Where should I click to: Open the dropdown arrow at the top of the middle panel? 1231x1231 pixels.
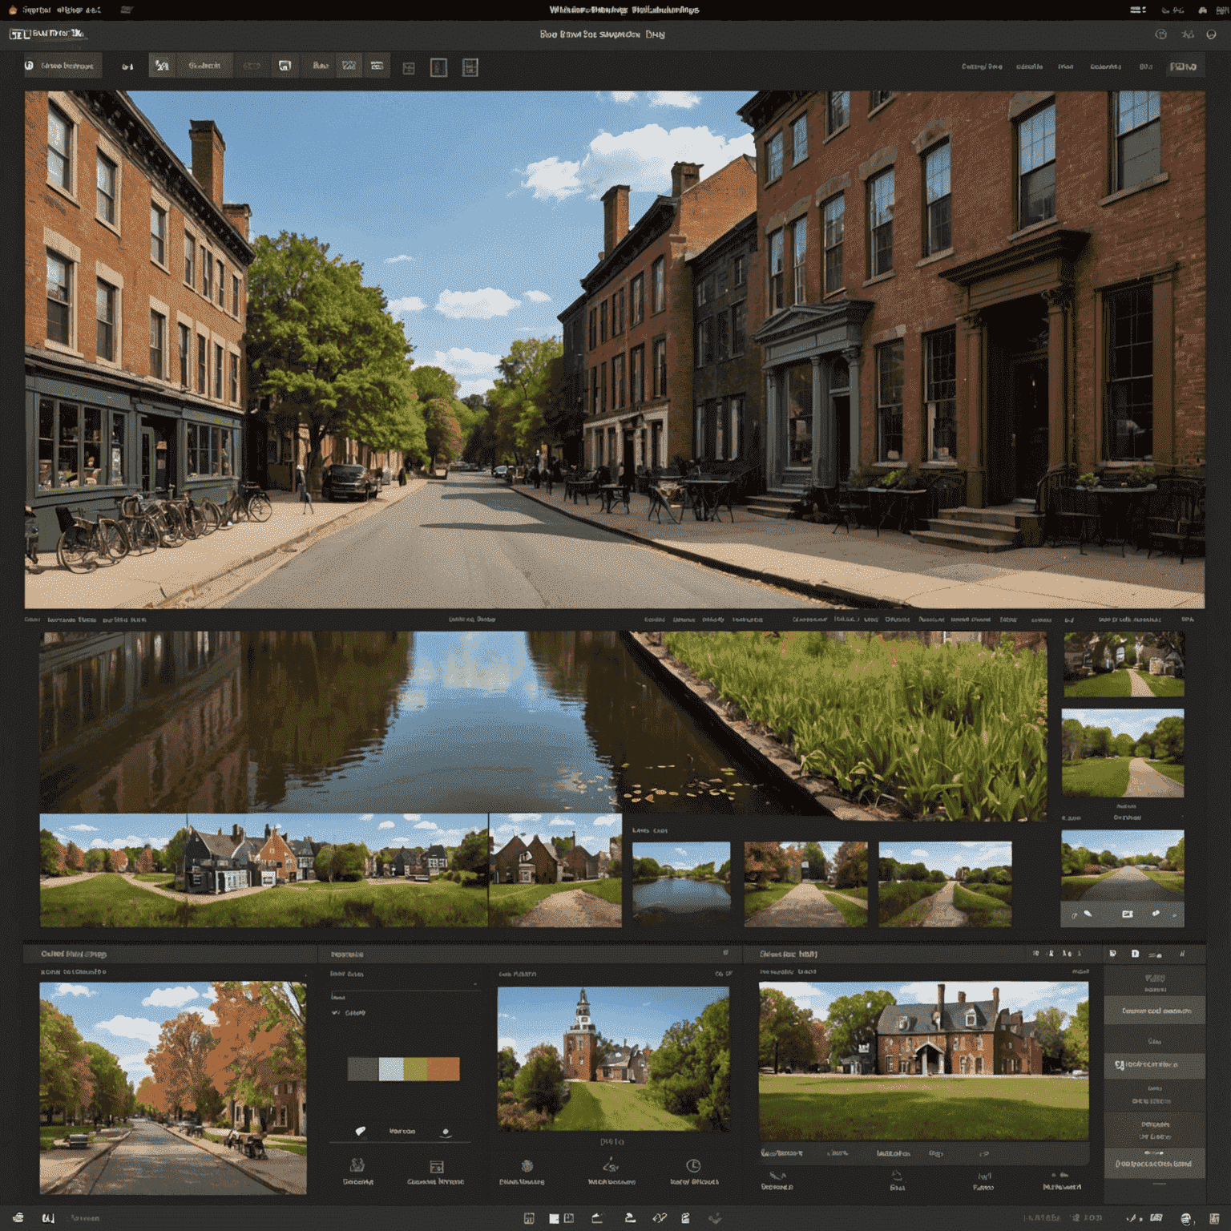[x=474, y=984]
